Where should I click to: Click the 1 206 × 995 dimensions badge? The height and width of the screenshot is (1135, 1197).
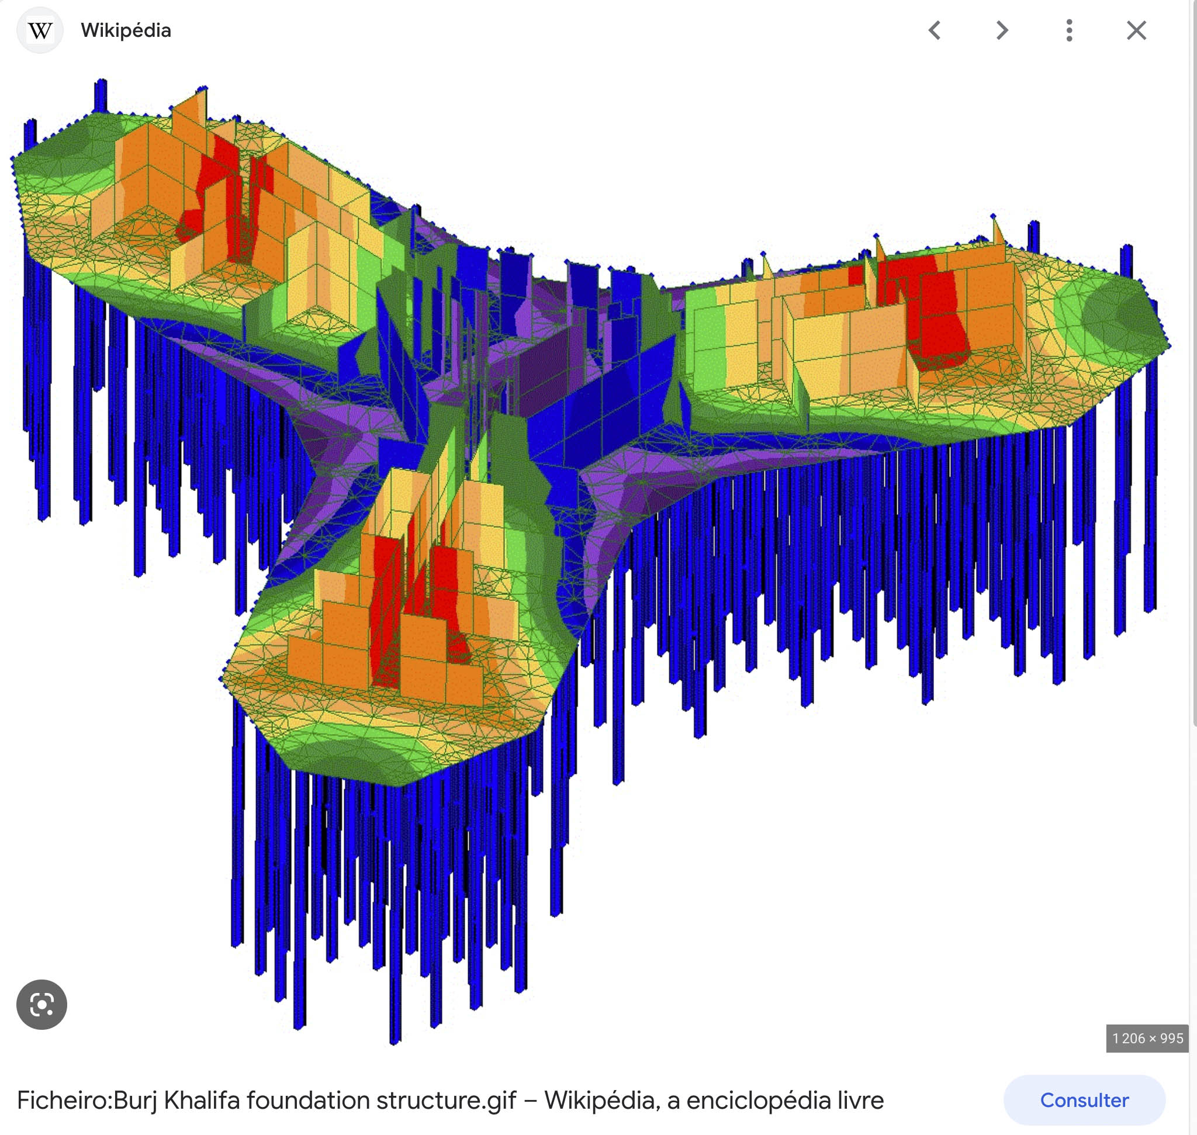(1147, 1038)
